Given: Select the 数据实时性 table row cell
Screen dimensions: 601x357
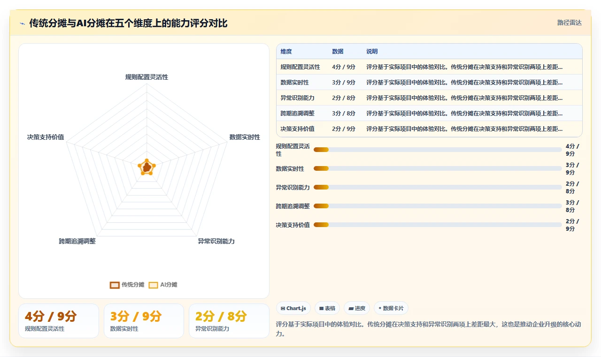Looking at the screenshot, I should pos(294,83).
